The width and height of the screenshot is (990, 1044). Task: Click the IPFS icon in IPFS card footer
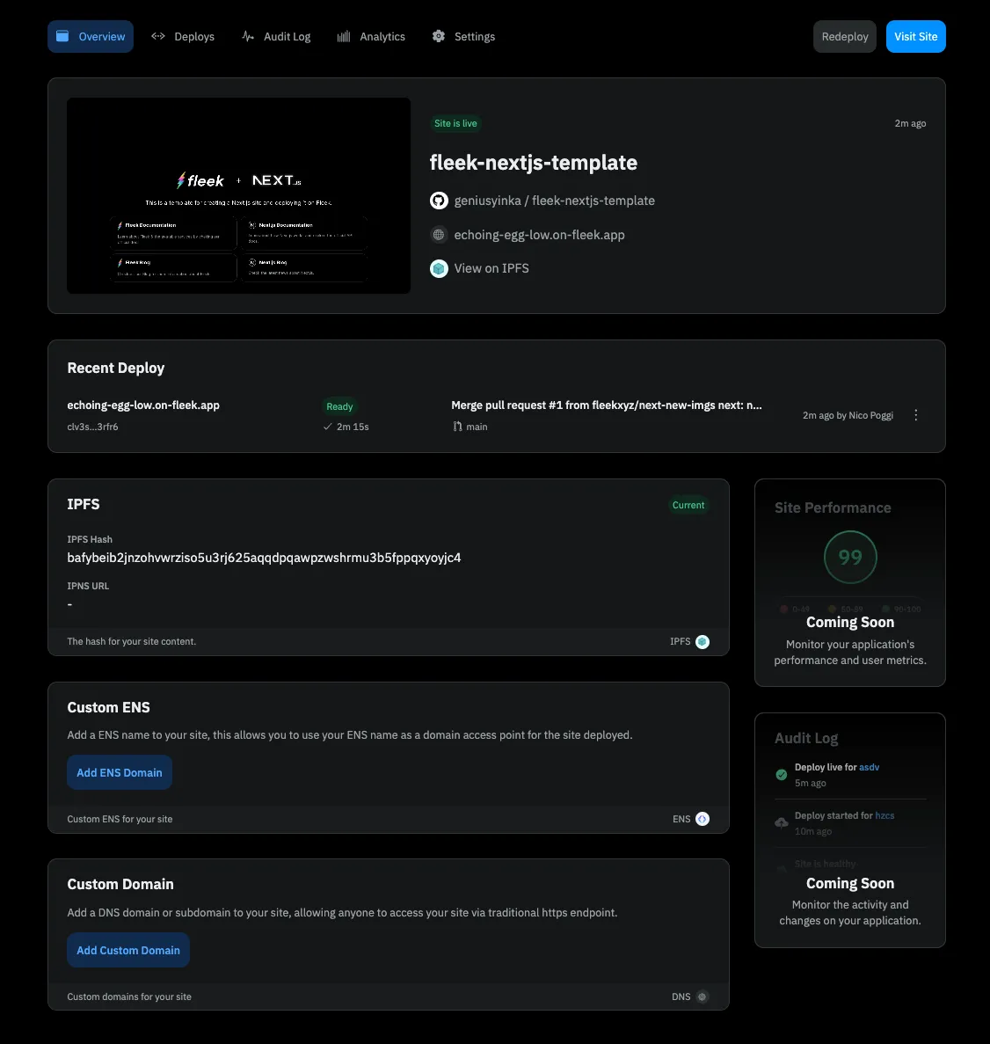(x=702, y=641)
